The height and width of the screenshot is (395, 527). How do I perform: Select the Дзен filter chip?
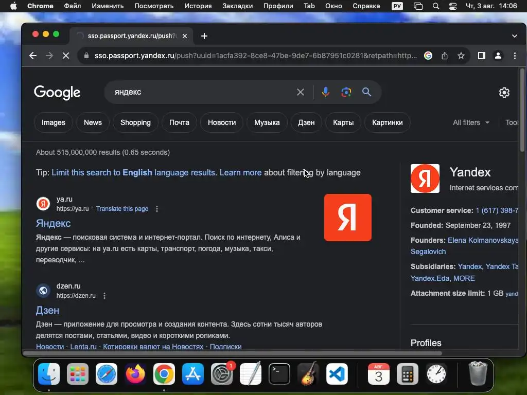point(306,122)
